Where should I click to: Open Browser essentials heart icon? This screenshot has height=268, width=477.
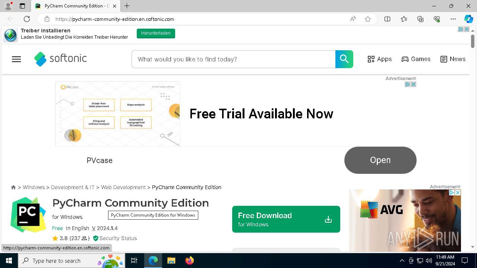pyautogui.click(x=437, y=19)
